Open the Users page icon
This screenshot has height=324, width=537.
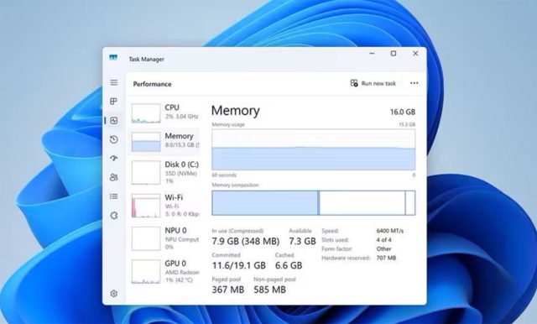(114, 177)
